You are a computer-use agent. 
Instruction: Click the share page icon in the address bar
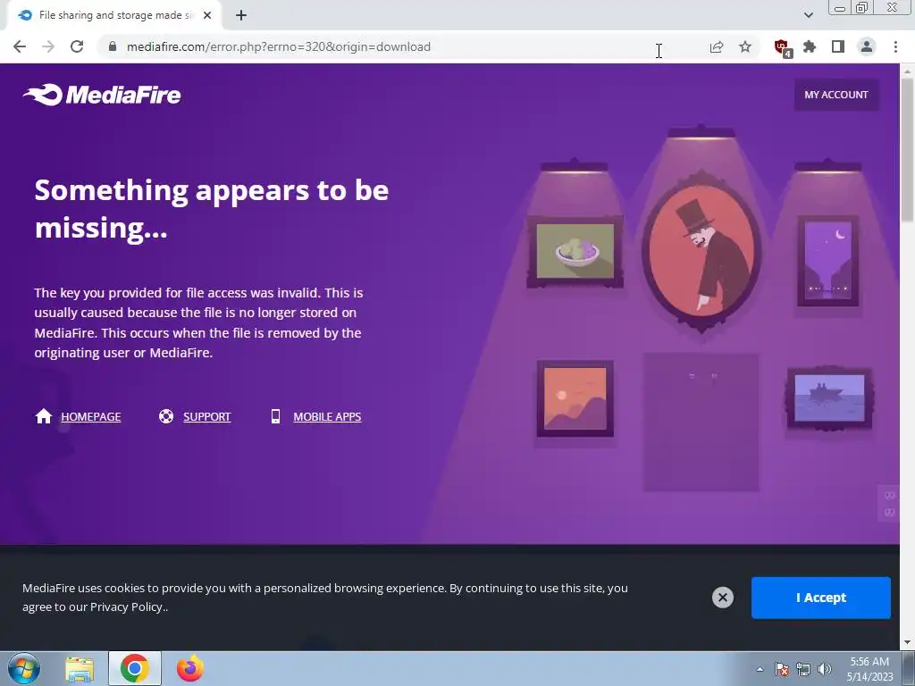pos(717,46)
